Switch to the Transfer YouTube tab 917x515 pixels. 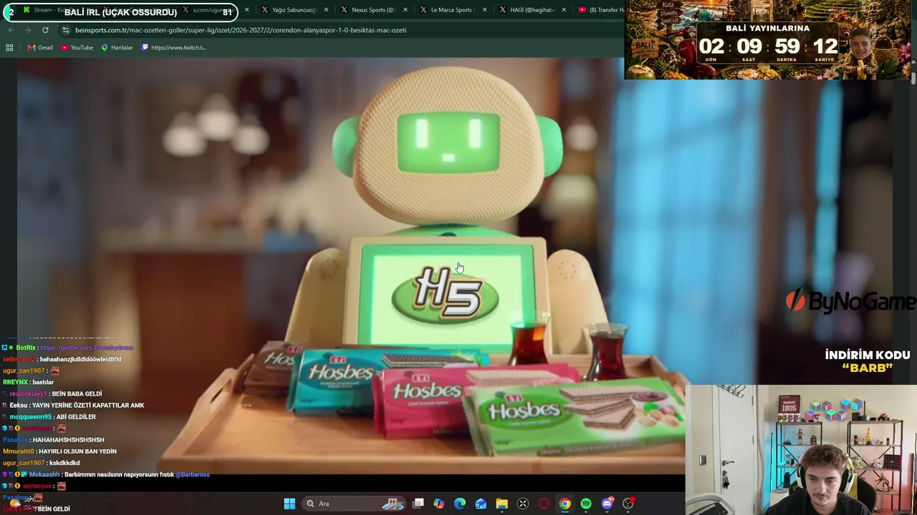pos(600,10)
